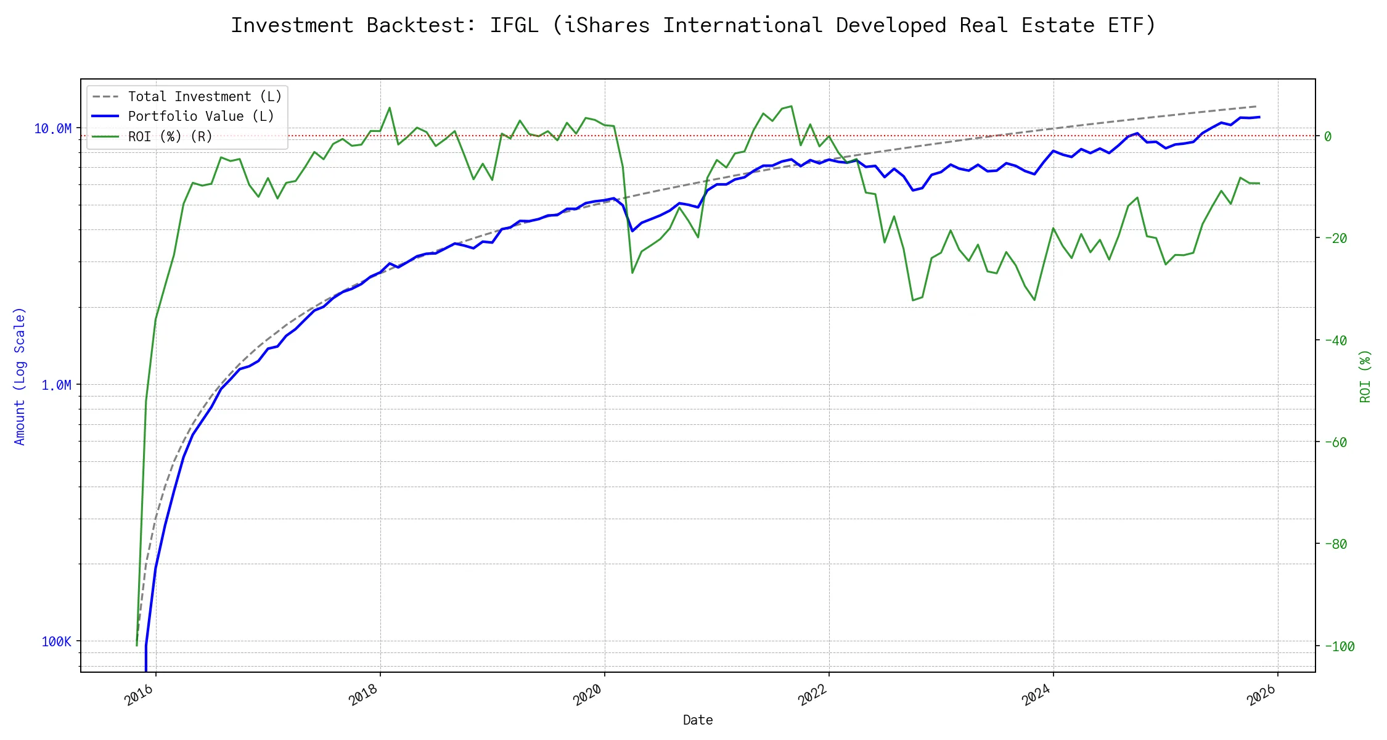
Task: Click the 2020 x-axis tick label
Action: [x=588, y=696]
